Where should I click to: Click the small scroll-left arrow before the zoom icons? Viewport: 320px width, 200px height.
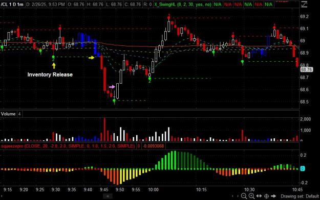point(232,196)
